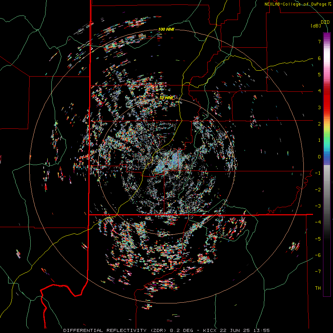Viewport: 333px width, 333px height.
Task: Click the '-2' value on the scale
Action: point(318,190)
